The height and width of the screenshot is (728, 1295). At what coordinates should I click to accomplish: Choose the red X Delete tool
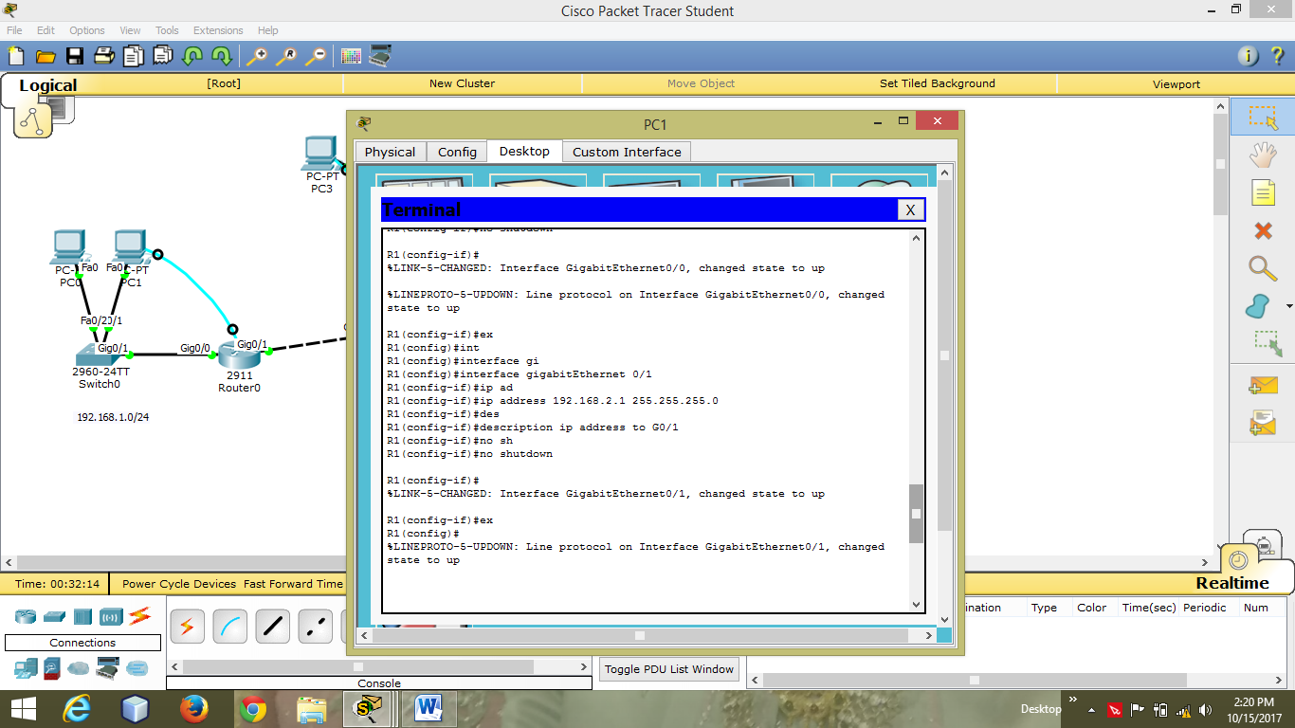[x=1263, y=230]
